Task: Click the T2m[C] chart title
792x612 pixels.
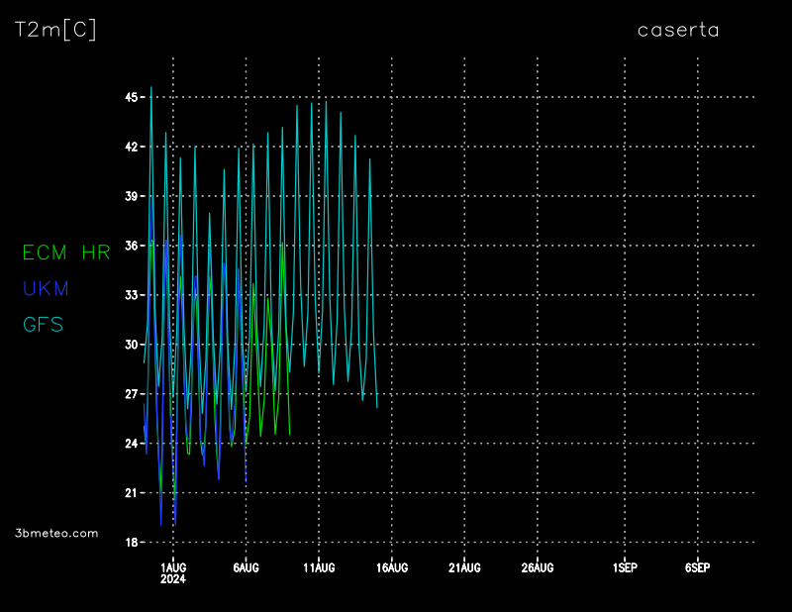Action: [55, 30]
